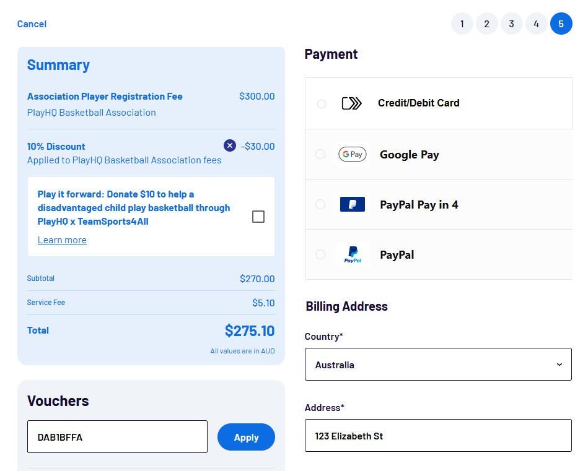Select PayPal as payment method
Viewport: 588px width, 471px height.
pyautogui.click(x=321, y=254)
